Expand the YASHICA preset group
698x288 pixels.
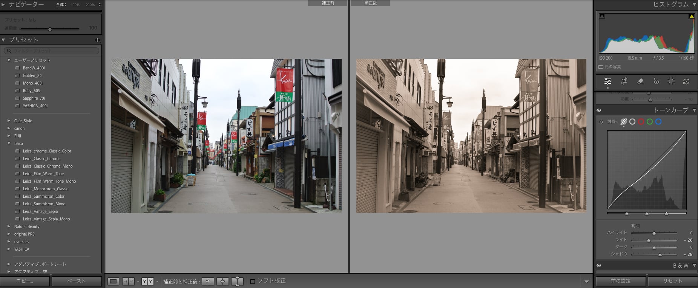point(9,249)
